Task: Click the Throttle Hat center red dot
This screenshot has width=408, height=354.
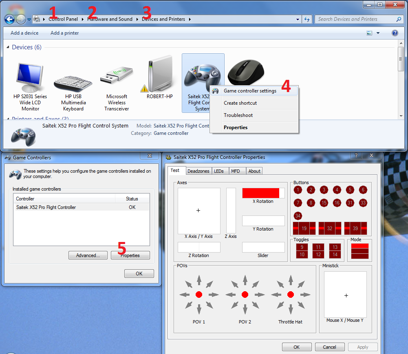Action: point(291,295)
